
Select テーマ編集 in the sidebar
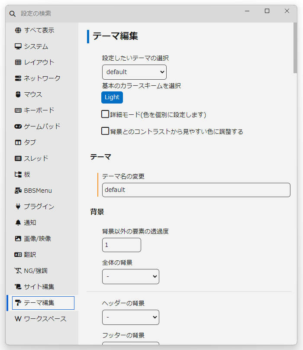pos(43,303)
